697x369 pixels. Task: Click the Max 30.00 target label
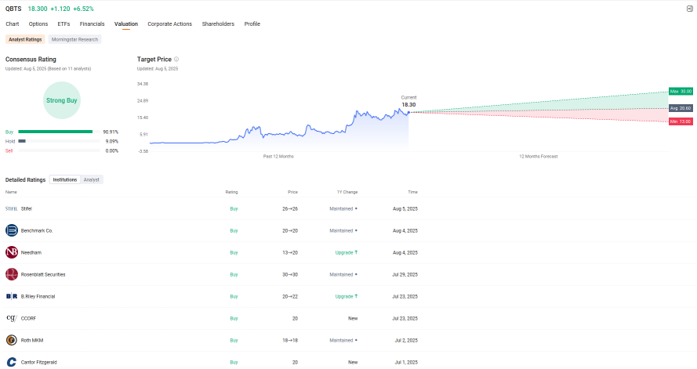tap(681, 92)
